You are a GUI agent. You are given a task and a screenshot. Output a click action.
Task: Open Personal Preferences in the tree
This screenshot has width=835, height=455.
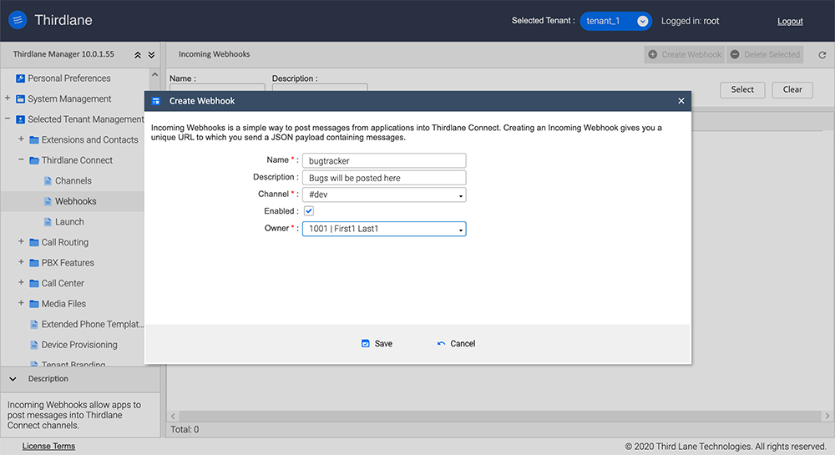tap(69, 78)
